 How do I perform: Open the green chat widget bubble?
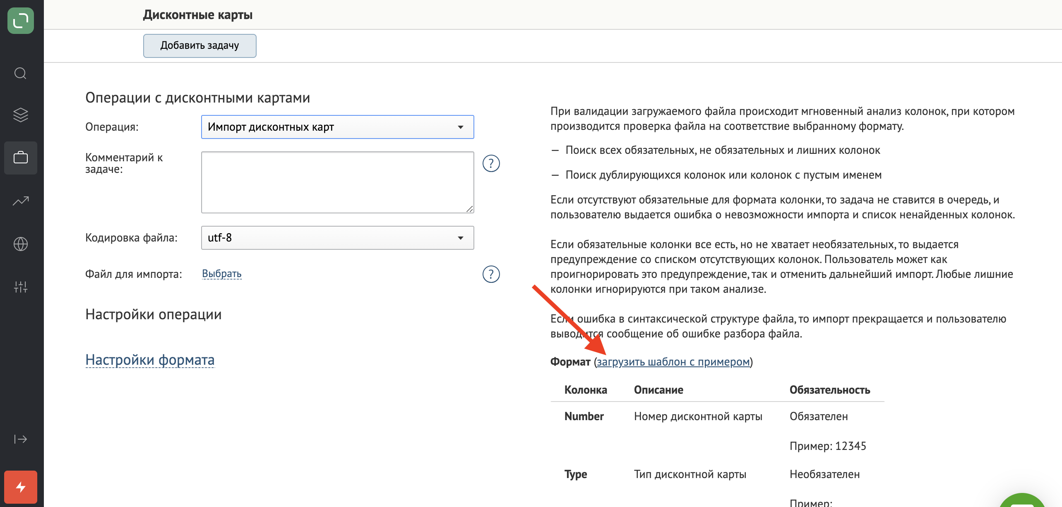[x=1022, y=500]
